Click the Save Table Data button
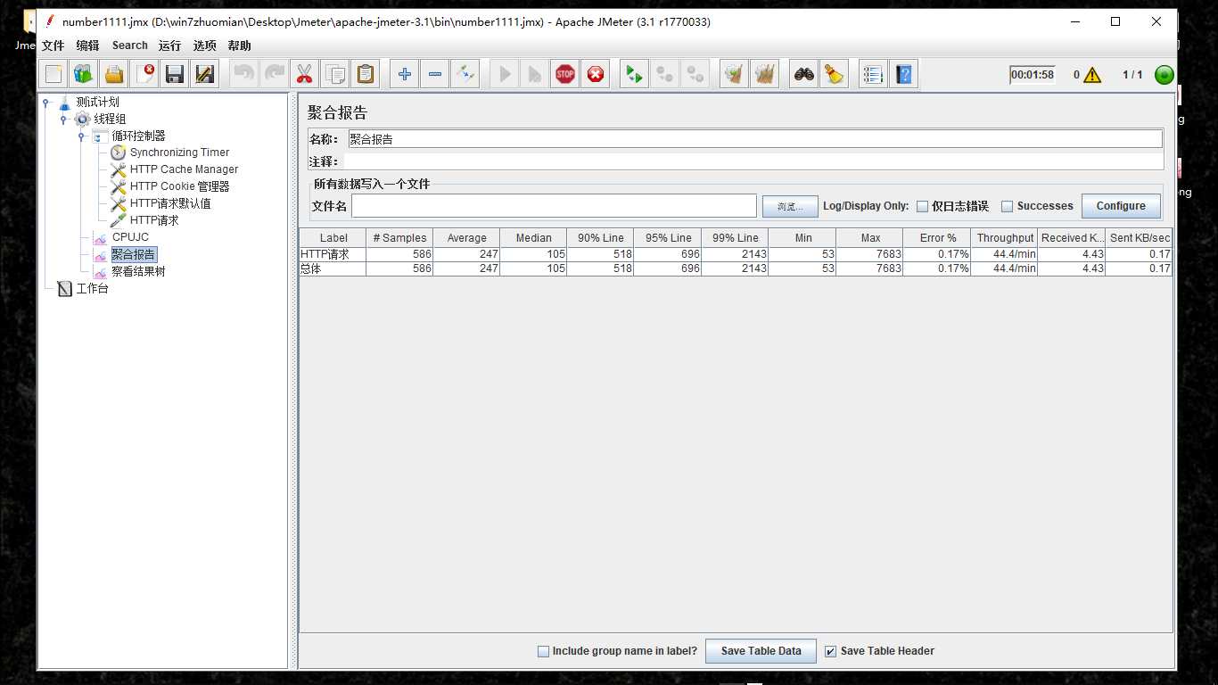1218x685 pixels. coord(761,651)
